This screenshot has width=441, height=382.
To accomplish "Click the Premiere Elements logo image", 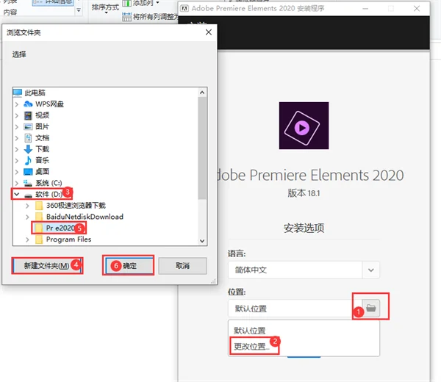I will pos(304,126).
